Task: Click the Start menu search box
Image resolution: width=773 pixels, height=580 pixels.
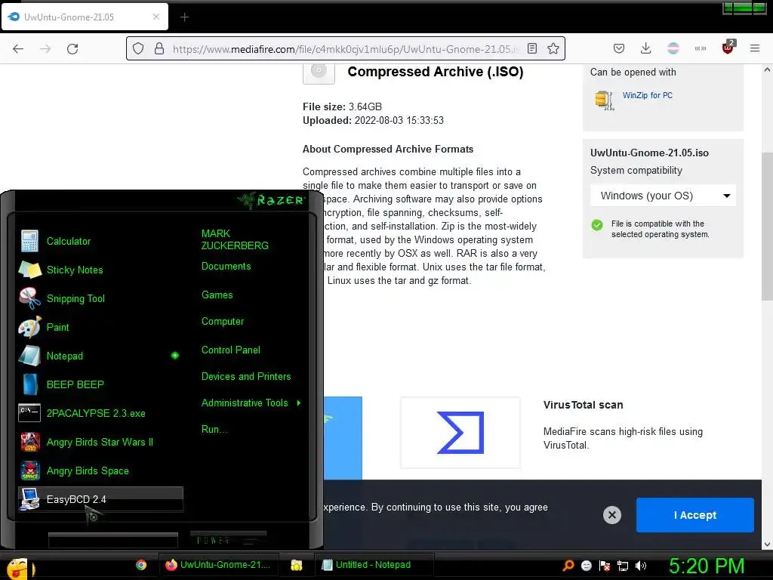Action: pyautogui.click(x=113, y=540)
